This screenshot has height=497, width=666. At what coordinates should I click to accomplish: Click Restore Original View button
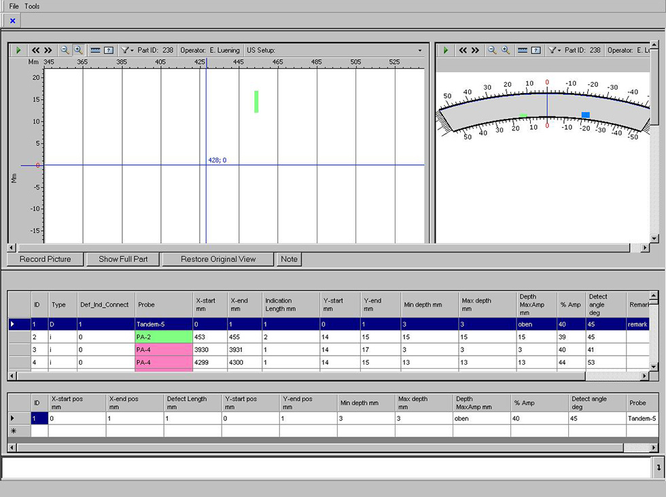coord(218,259)
